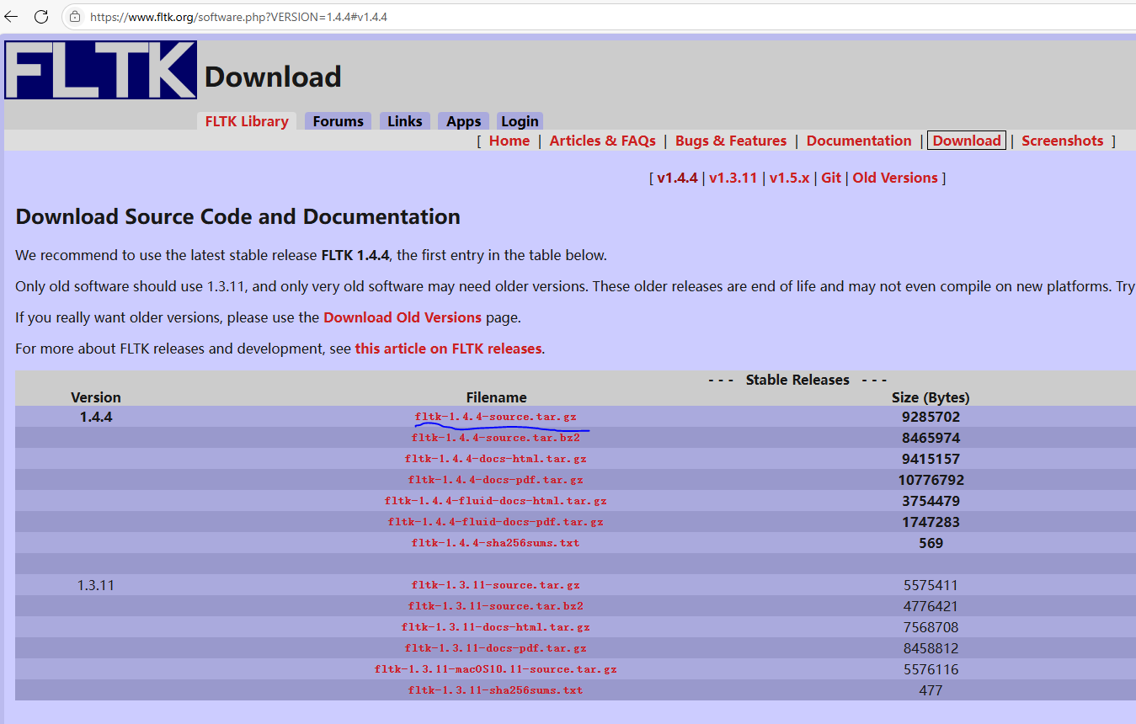
Task: Jump to the v1.5.x section link
Action: [789, 178]
